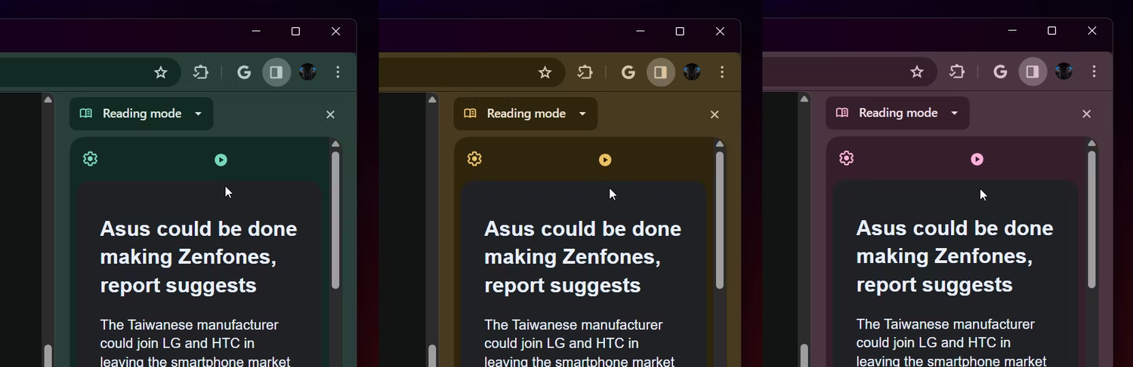Close the yellow Reading mode side panel
The image size is (1133, 367).
[x=715, y=115]
